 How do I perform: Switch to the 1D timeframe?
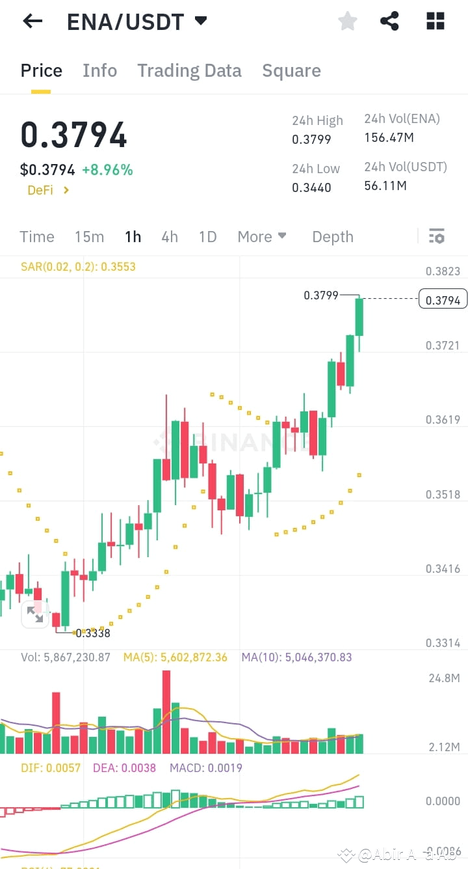pyautogui.click(x=207, y=236)
